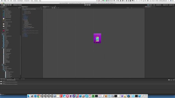This screenshot has width=175, height=98.
Task: Open Finder from the Dock
Action: coord(29,96)
